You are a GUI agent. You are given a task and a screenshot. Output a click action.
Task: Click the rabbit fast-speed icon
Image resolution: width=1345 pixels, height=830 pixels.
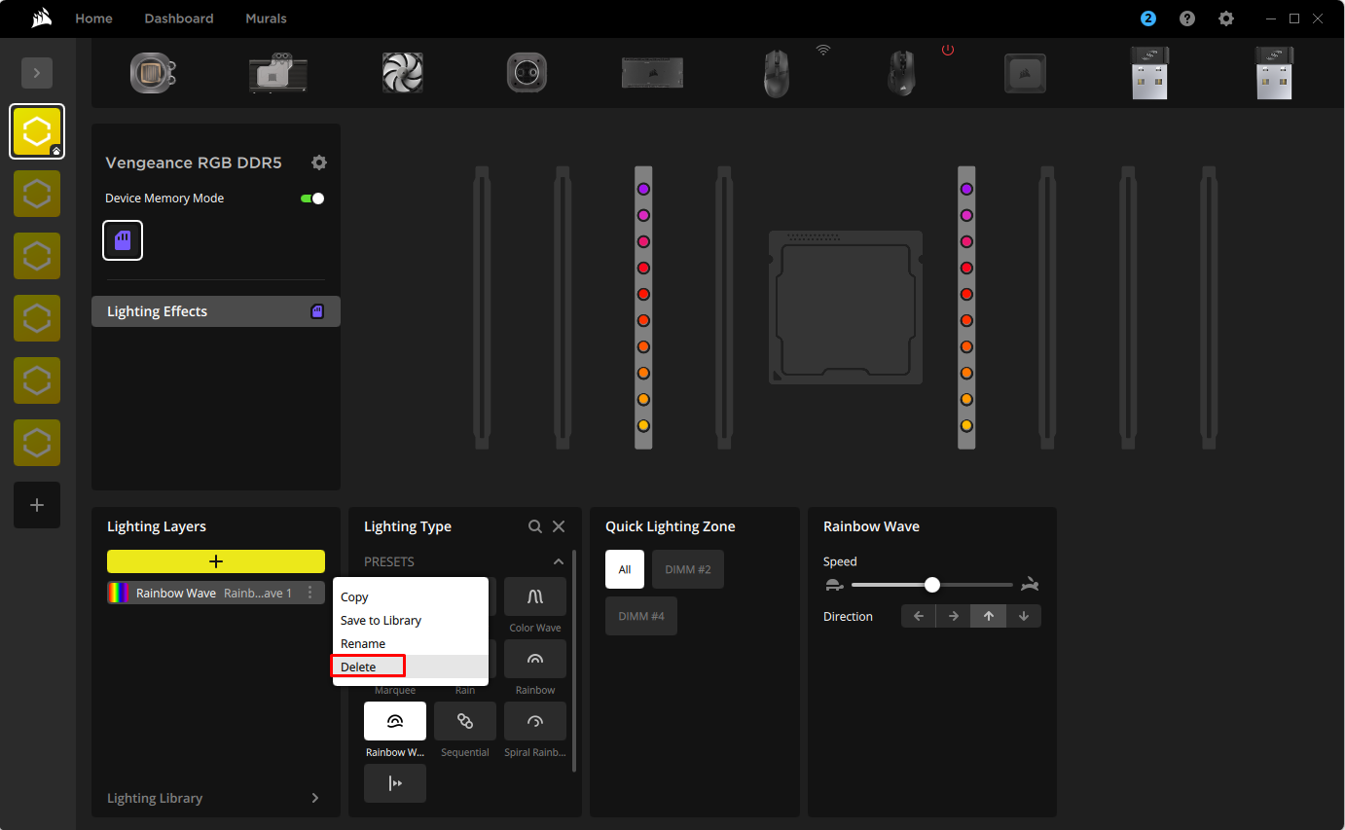pyautogui.click(x=1031, y=585)
